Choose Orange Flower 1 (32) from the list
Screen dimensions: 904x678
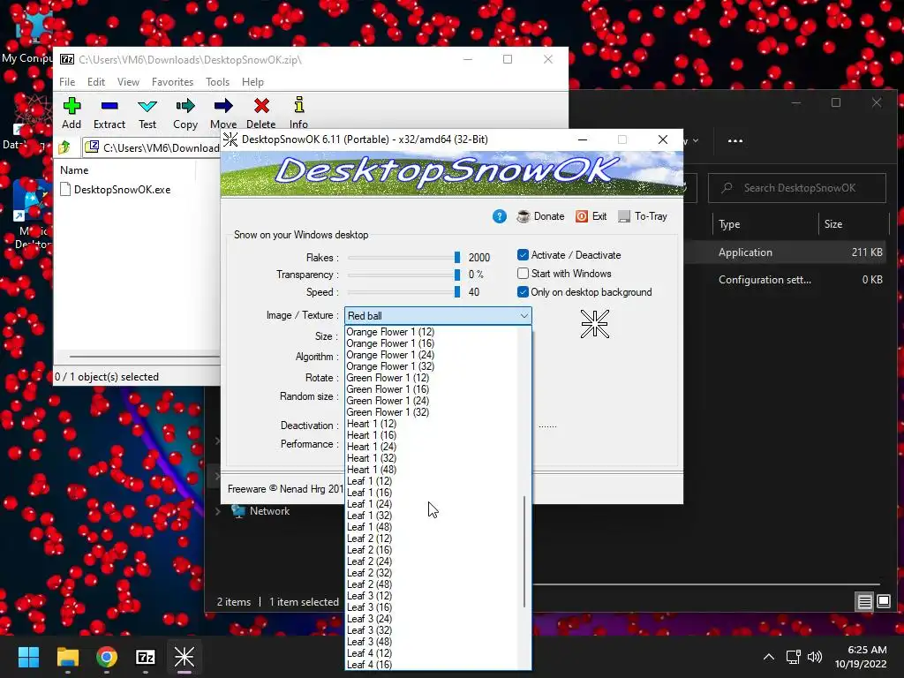(390, 366)
